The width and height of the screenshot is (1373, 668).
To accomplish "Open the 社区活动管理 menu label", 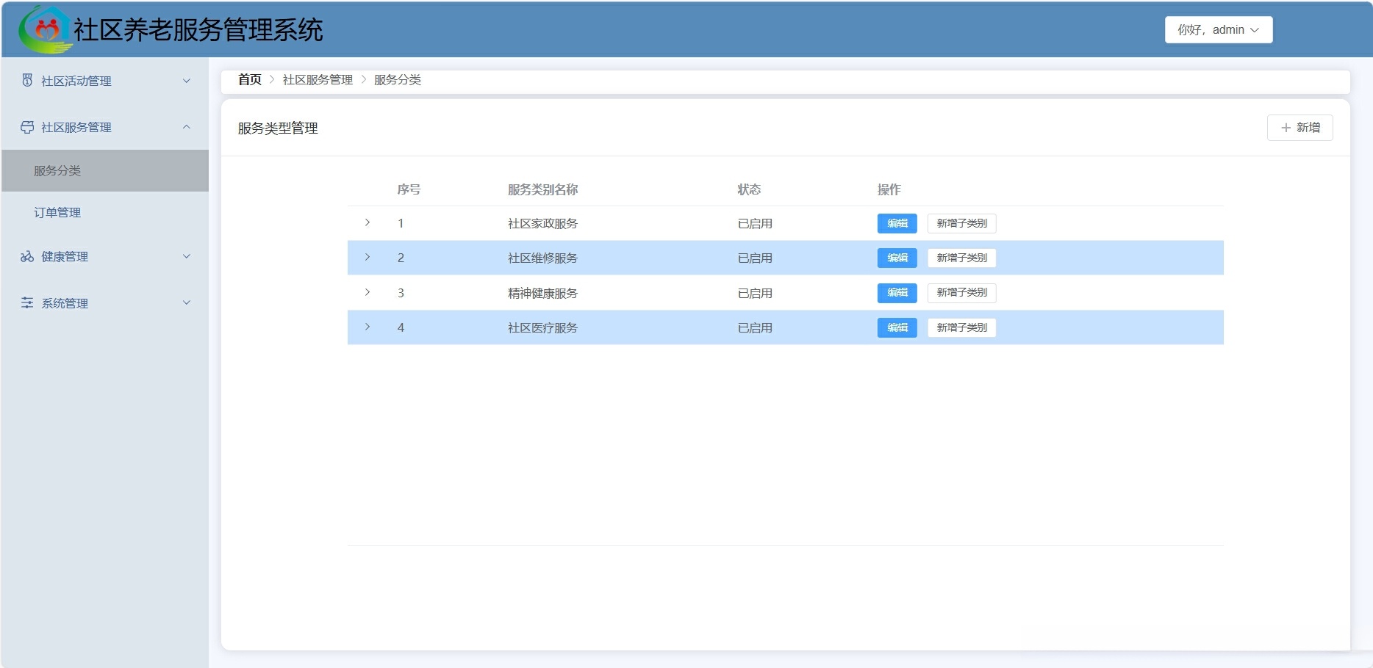I will pyautogui.click(x=76, y=81).
